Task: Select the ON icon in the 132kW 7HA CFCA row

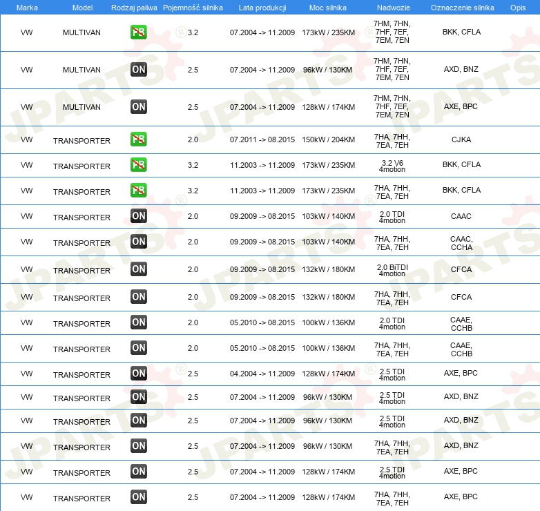Action: [138, 297]
